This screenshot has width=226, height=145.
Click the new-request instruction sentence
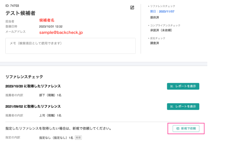[x=58, y=128]
